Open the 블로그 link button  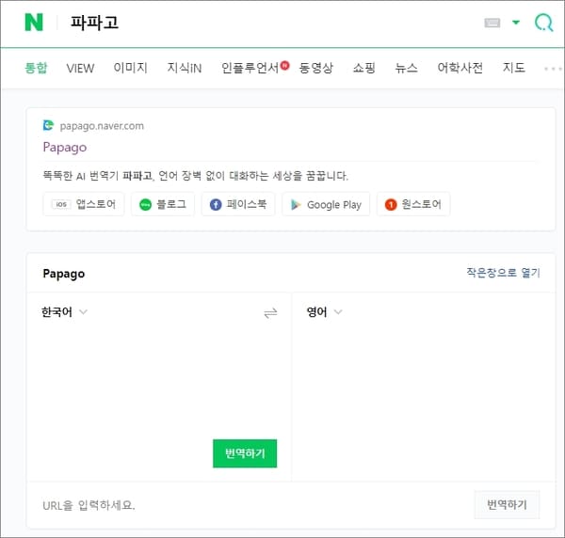click(x=163, y=204)
